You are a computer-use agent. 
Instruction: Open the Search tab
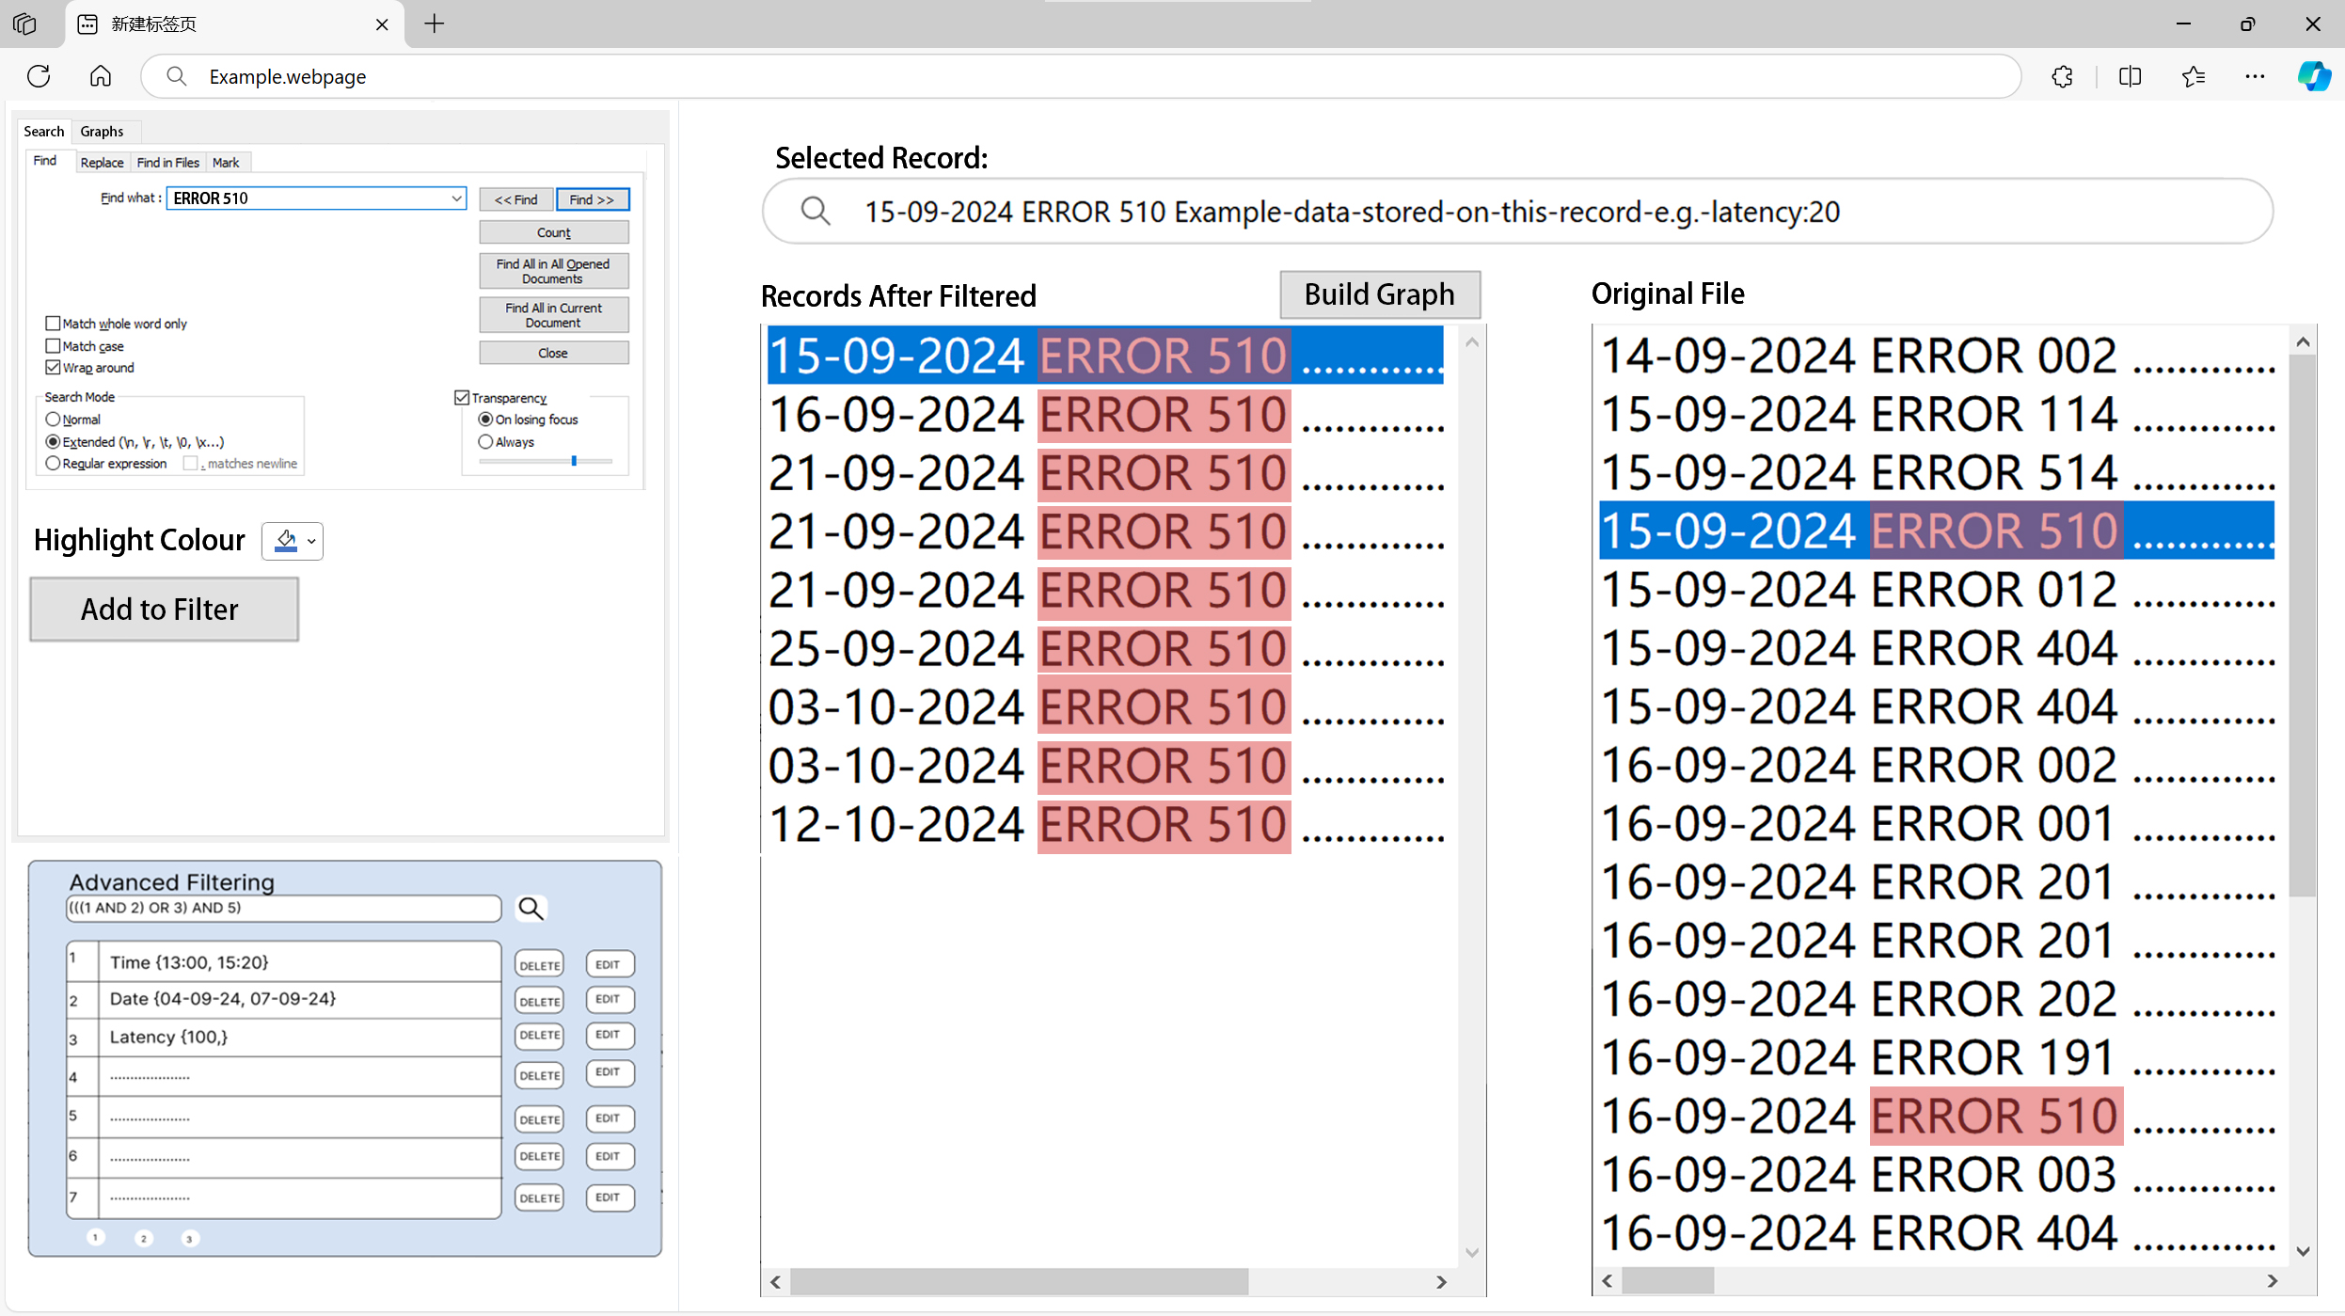pyautogui.click(x=44, y=132)
